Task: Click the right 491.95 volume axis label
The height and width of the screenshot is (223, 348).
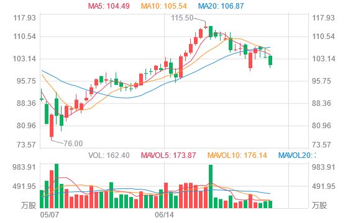Action: tap(323, 186)
